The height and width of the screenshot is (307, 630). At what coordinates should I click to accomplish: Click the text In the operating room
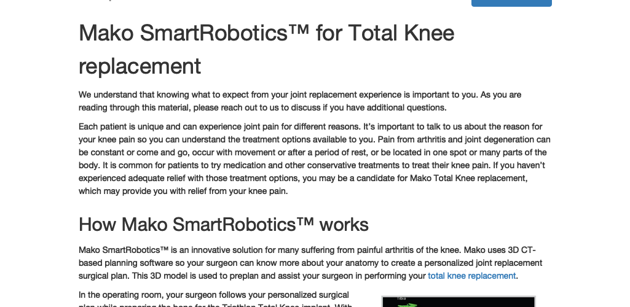[x=120, y=295]
